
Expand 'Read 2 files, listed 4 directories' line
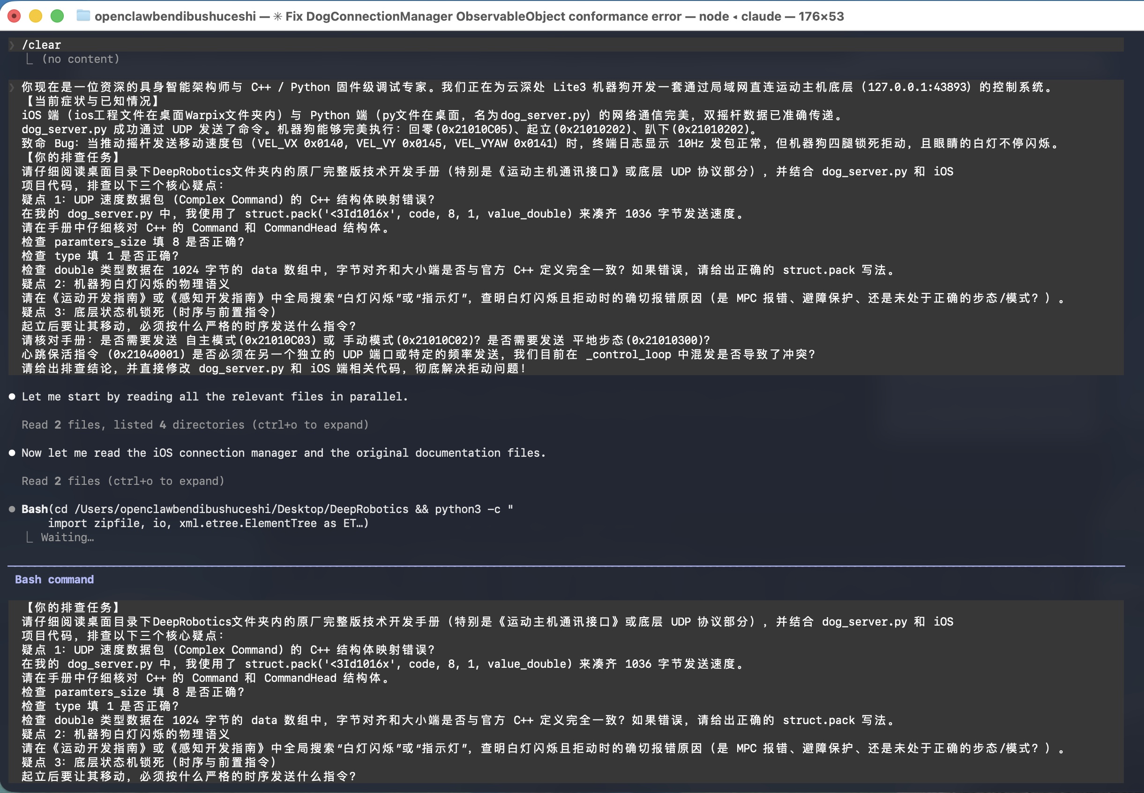point(195,425)
